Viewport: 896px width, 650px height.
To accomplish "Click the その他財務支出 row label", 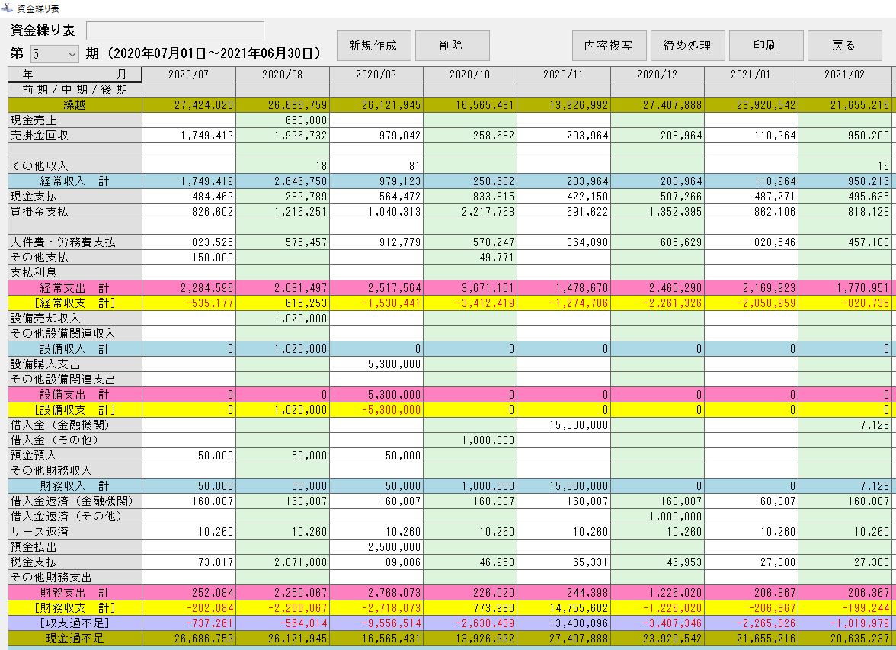I will coord(75,578).
